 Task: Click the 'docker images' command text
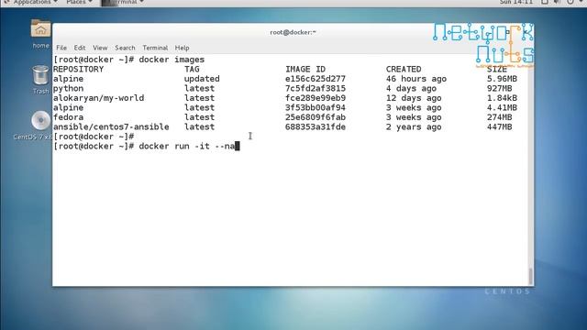tap(172, 60)
